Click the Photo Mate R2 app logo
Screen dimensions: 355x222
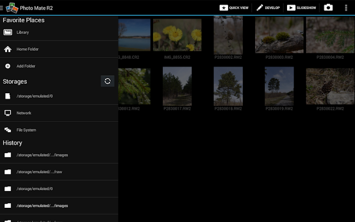12,8
